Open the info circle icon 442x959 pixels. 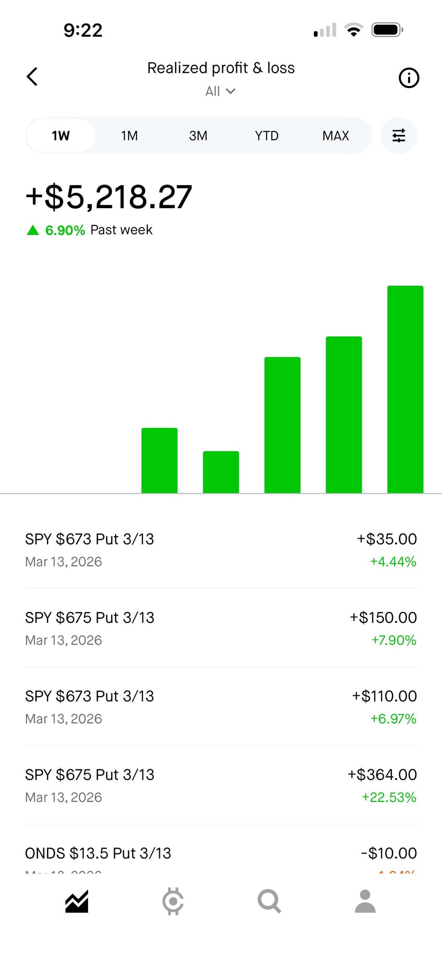pos(409,78)
